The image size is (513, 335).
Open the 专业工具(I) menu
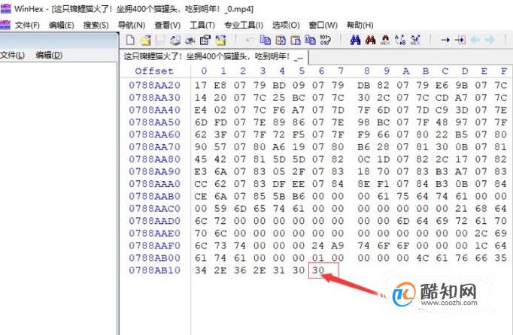coord(244,26)
